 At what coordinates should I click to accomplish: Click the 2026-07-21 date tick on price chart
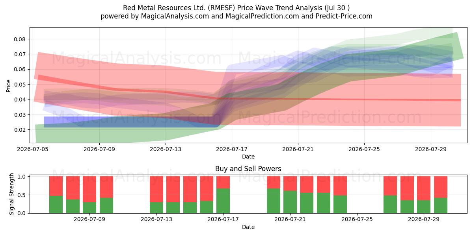coord(298,149)
